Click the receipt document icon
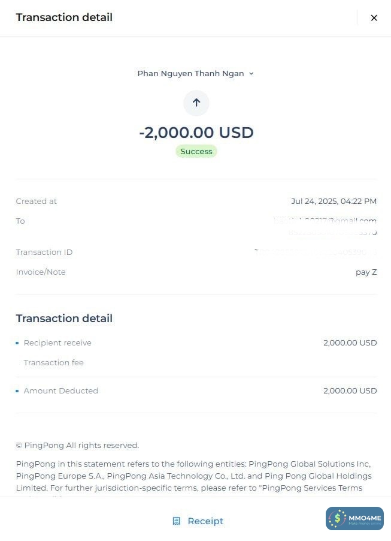Screen dimensions: 391x541 click(x=176, y=521)
